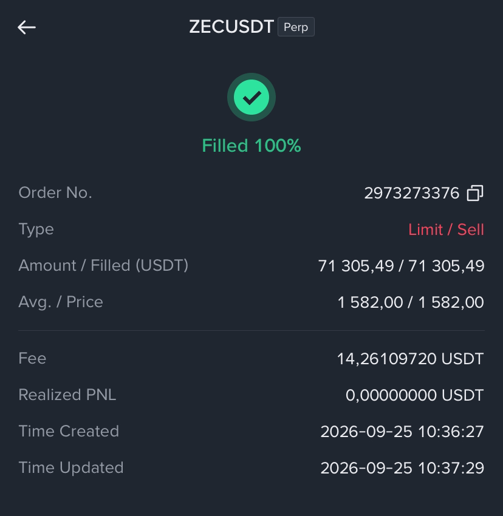The width and height of the screenshot is (503, 516).
Task: Tap the Amount / Filled (USDT) label
Action: point(103,265)
